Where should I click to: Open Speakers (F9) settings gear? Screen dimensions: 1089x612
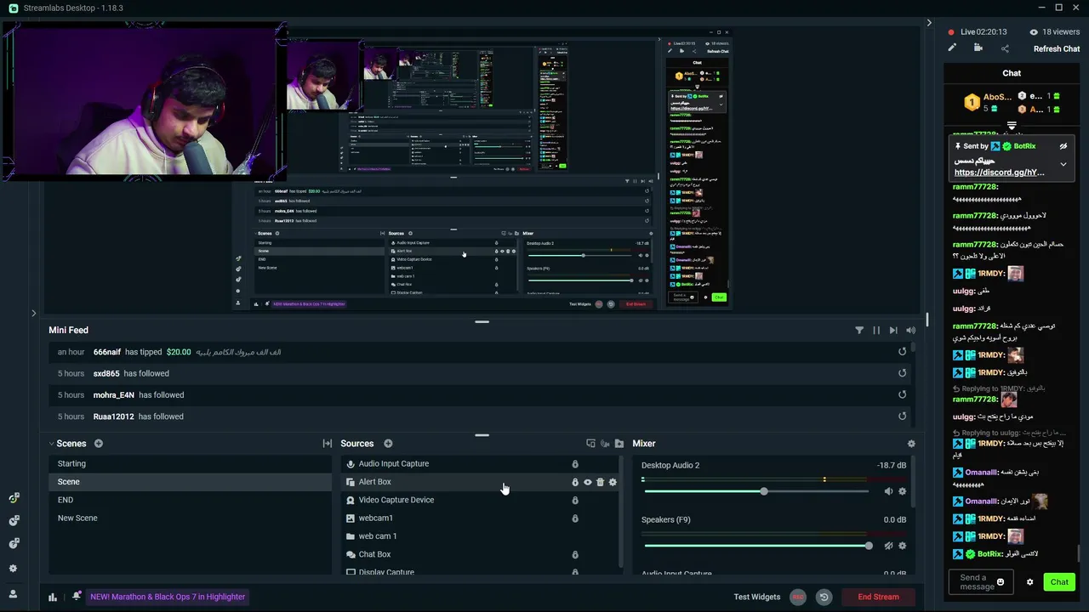click(903, 546)
